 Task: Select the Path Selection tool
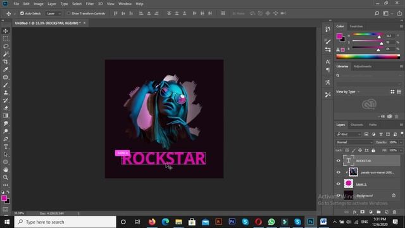click(x=6, y=155)
